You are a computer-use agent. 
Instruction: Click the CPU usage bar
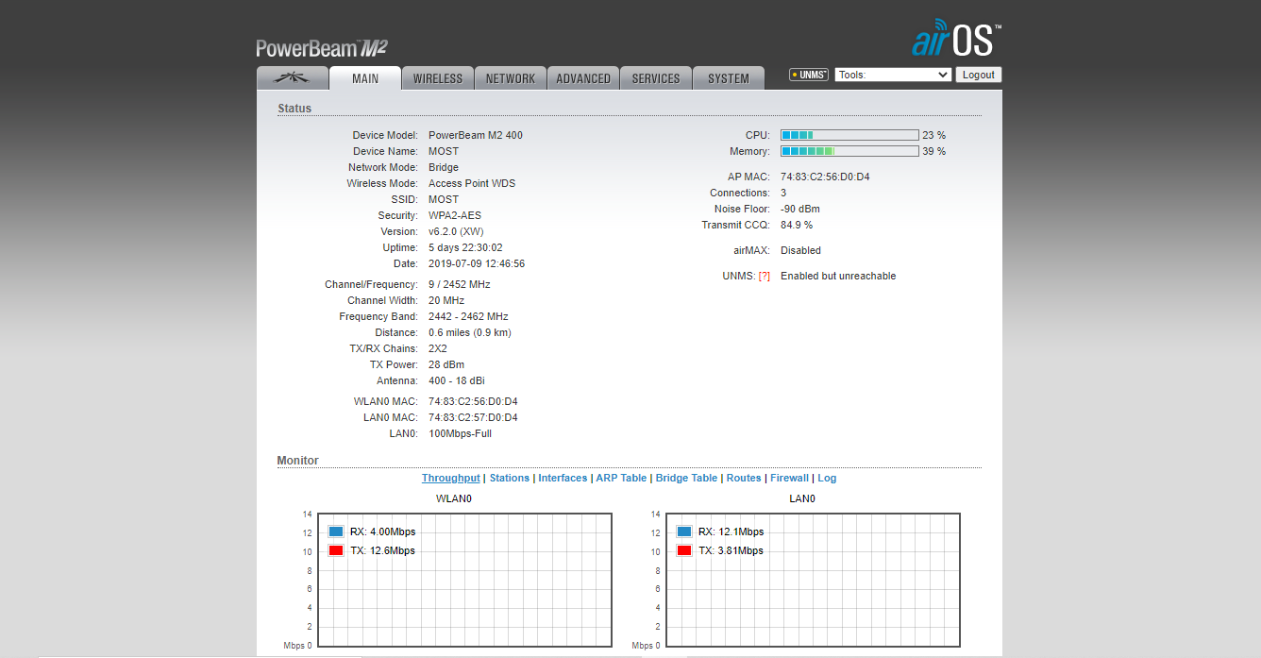pyautogui.click(x=849, y=135)
